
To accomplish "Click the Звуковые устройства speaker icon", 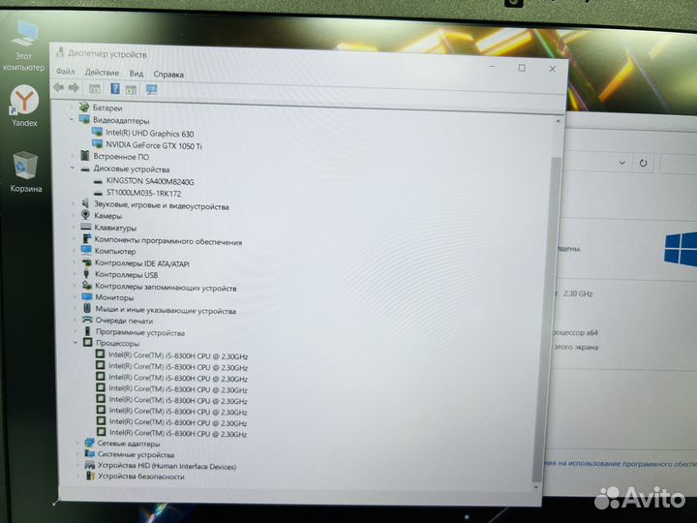I will coord(86,203).
